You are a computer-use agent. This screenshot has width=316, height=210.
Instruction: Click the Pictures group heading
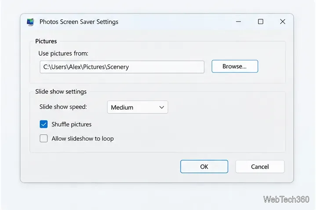[x=46, y=41]
